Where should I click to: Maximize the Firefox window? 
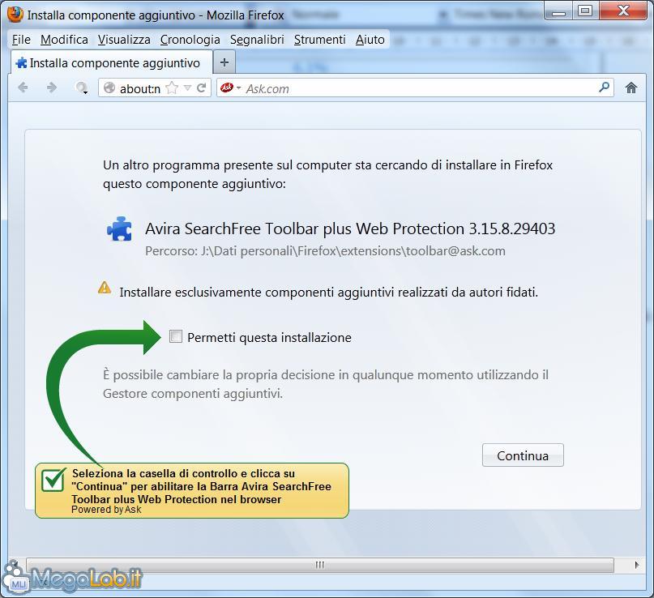[585, 11]
